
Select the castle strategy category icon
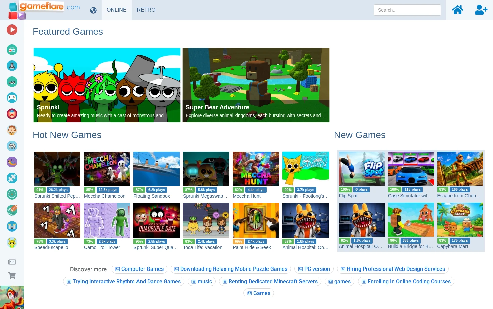click(x=12, y=226)
